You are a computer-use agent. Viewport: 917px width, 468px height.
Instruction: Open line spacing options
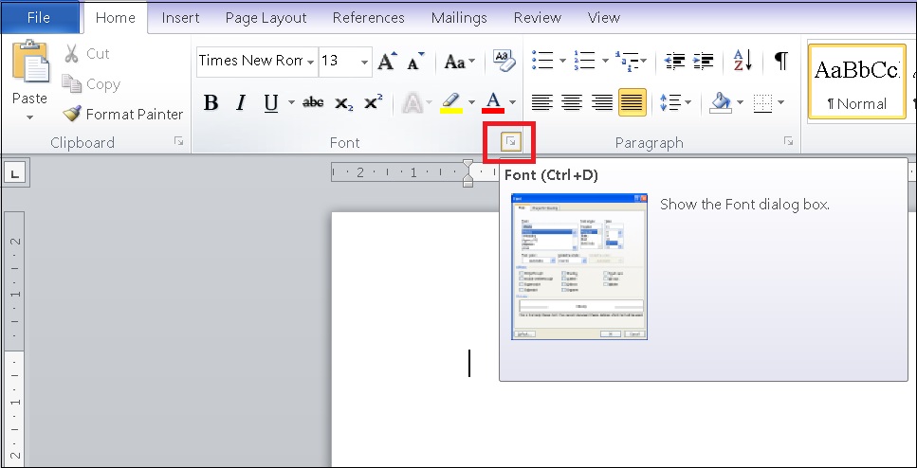(675, 103)
